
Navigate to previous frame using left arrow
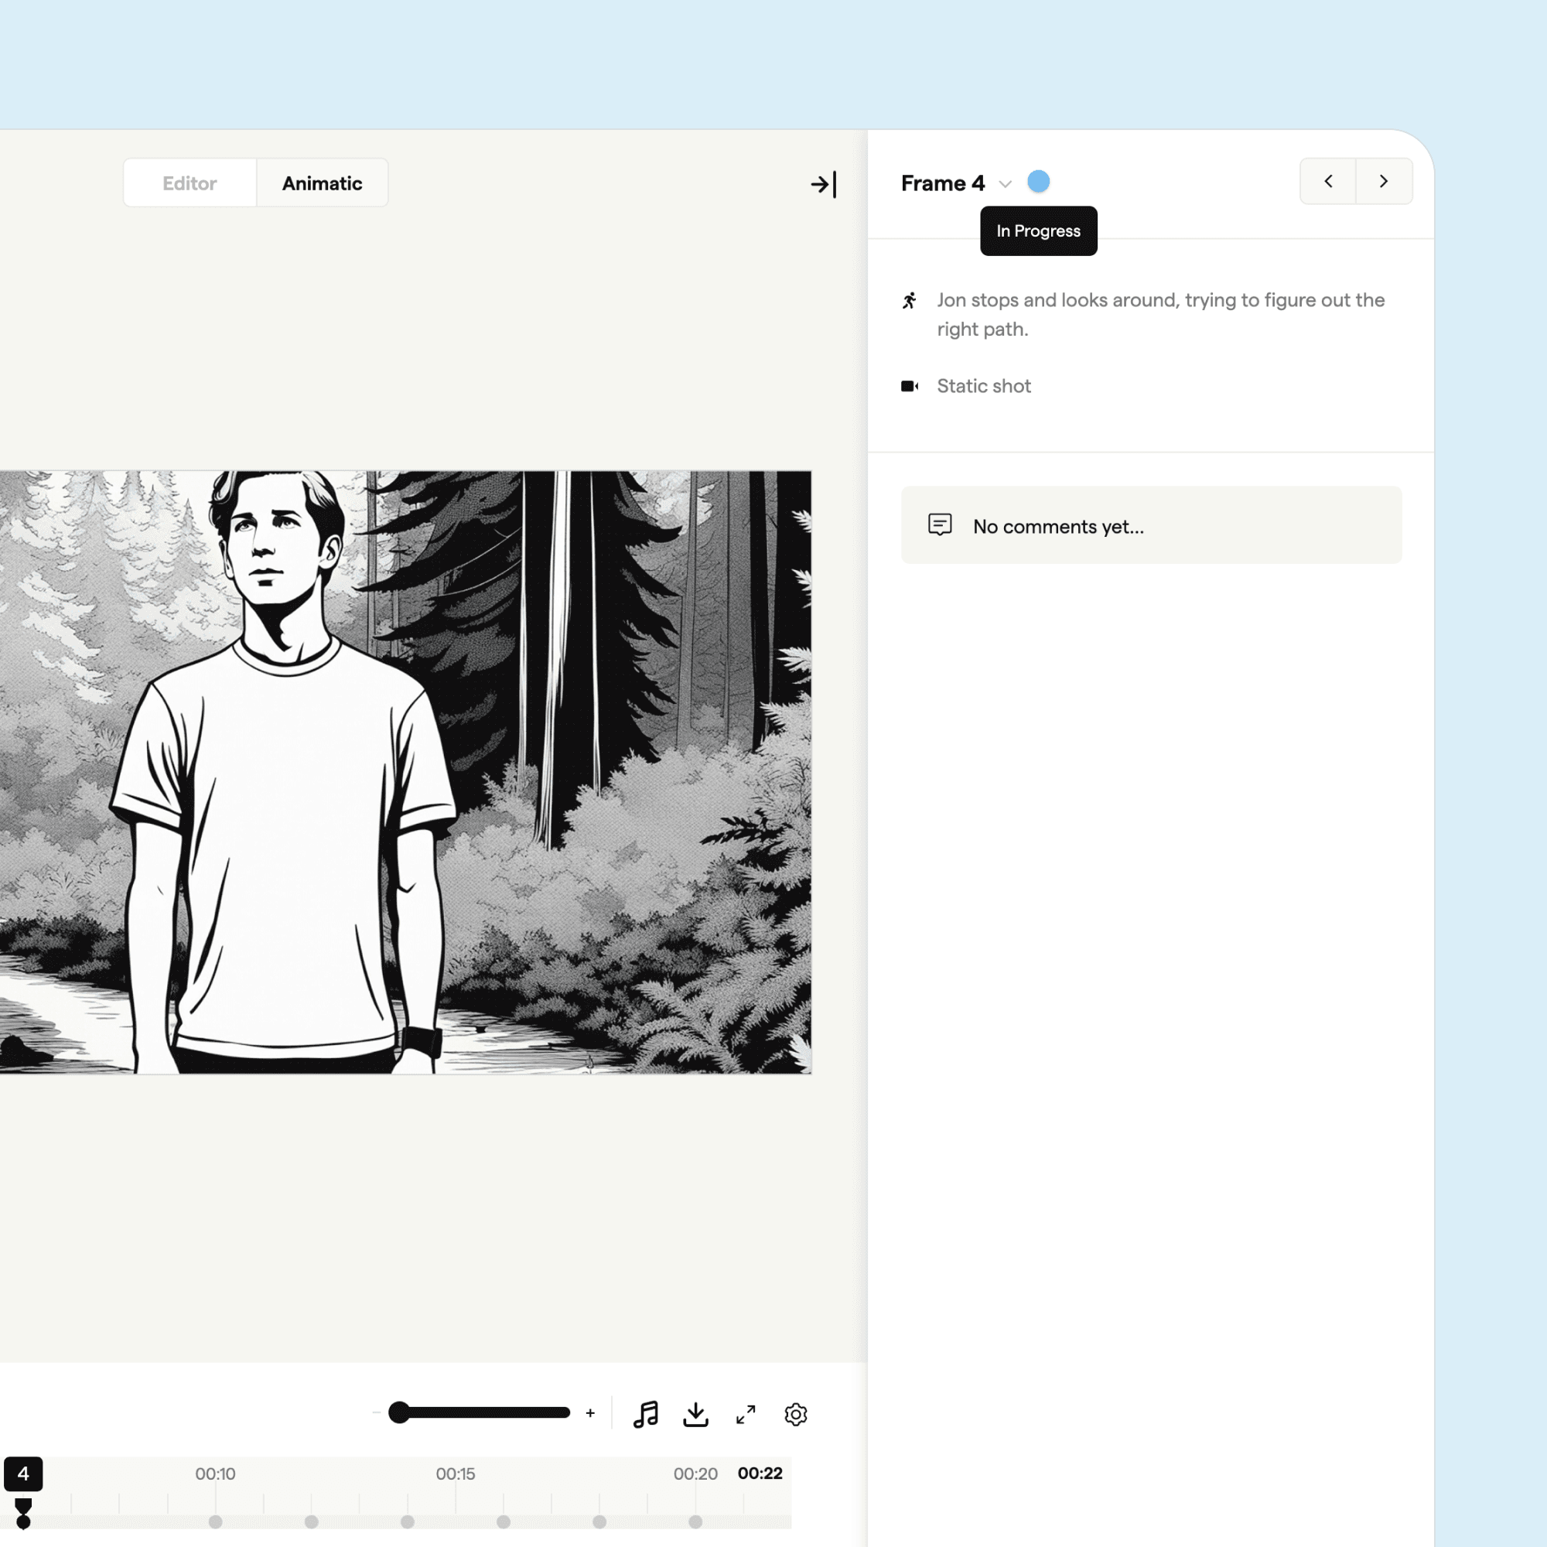(x=1327, y=181)
